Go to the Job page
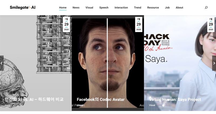The image size is (216, 114). click(167, 8)
